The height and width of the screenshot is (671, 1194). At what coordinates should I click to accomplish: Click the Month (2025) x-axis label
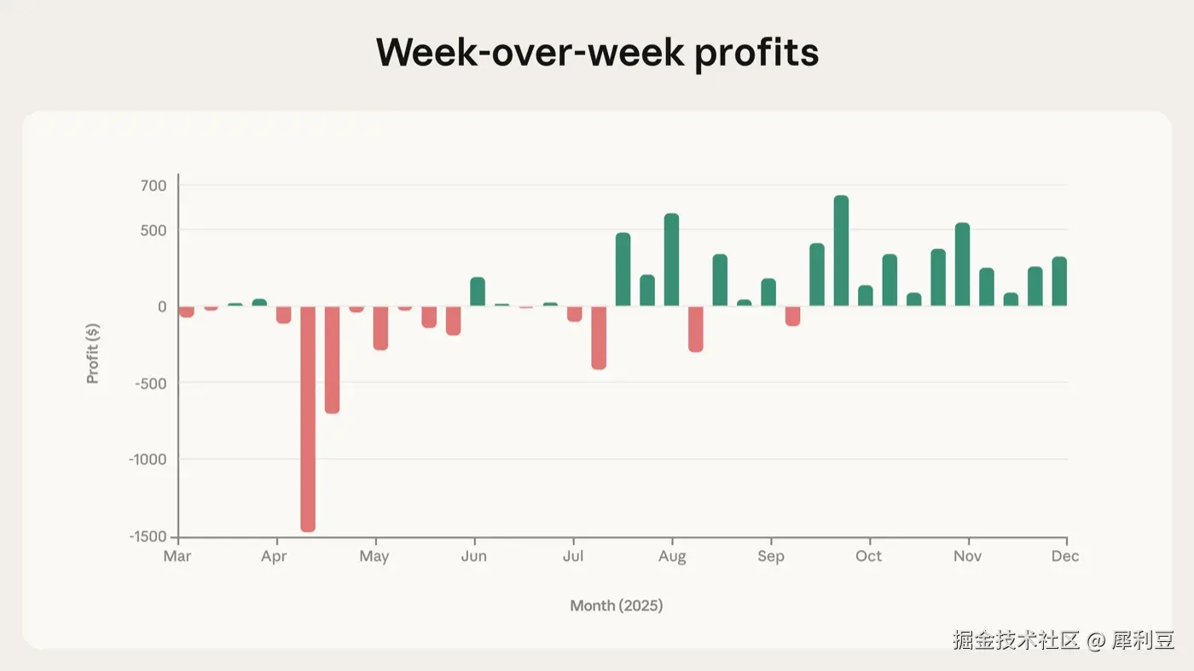pos(616,605)
